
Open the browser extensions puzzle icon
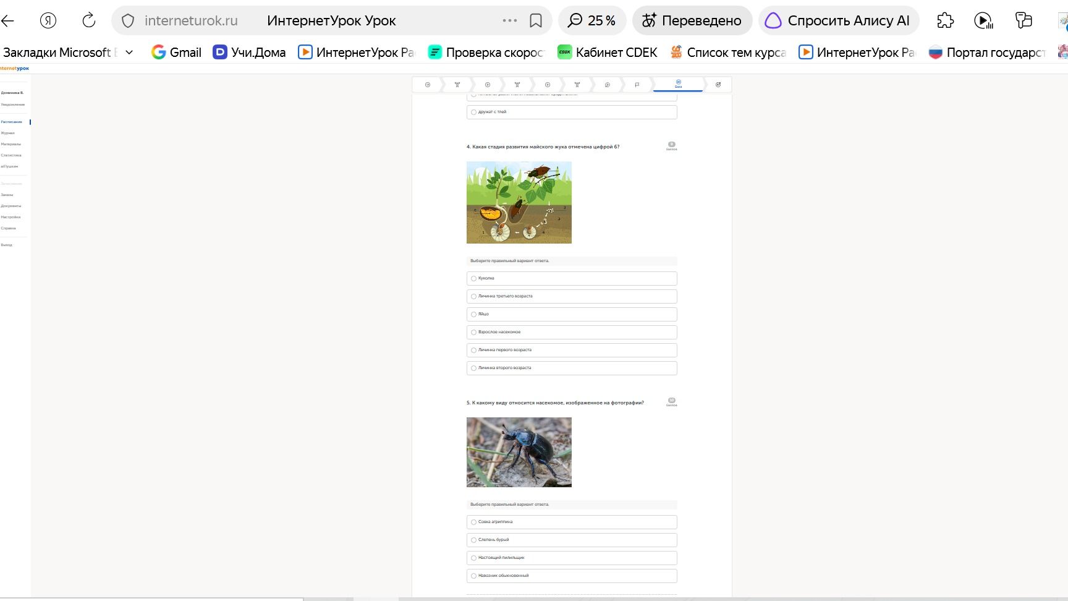[x=945, y=20]
